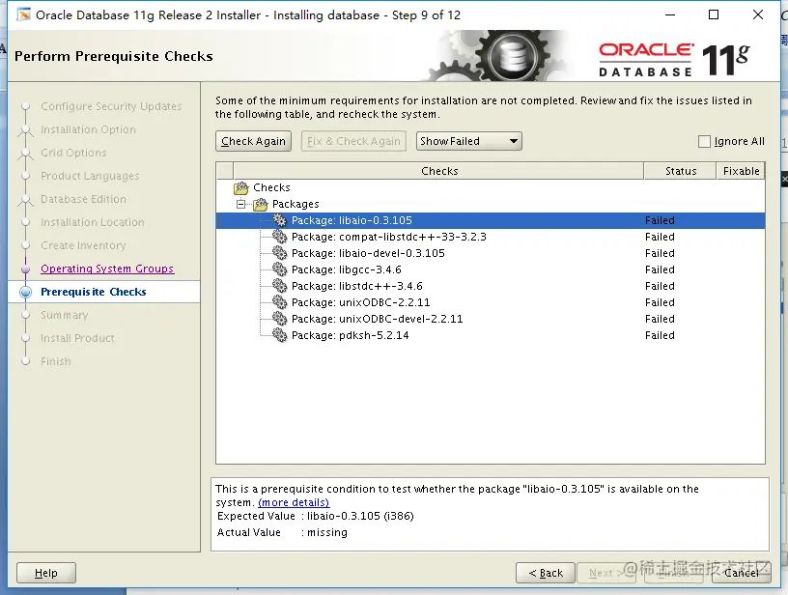Open the Show Failed filter dropdown

[469, 141]
